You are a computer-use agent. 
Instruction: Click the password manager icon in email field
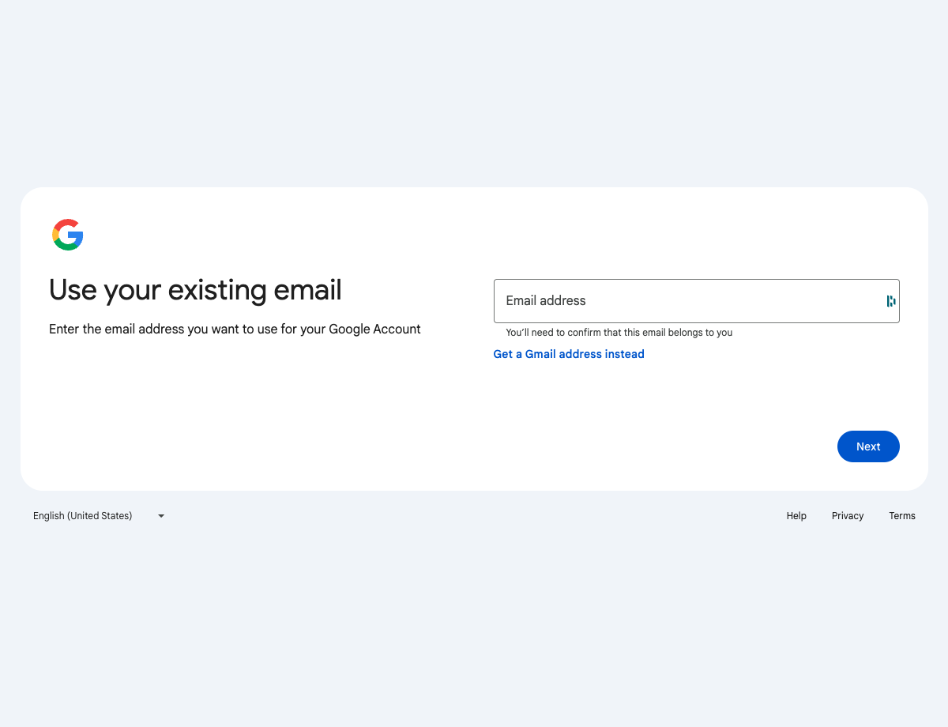pyautogui.click(x=890, y=301)
